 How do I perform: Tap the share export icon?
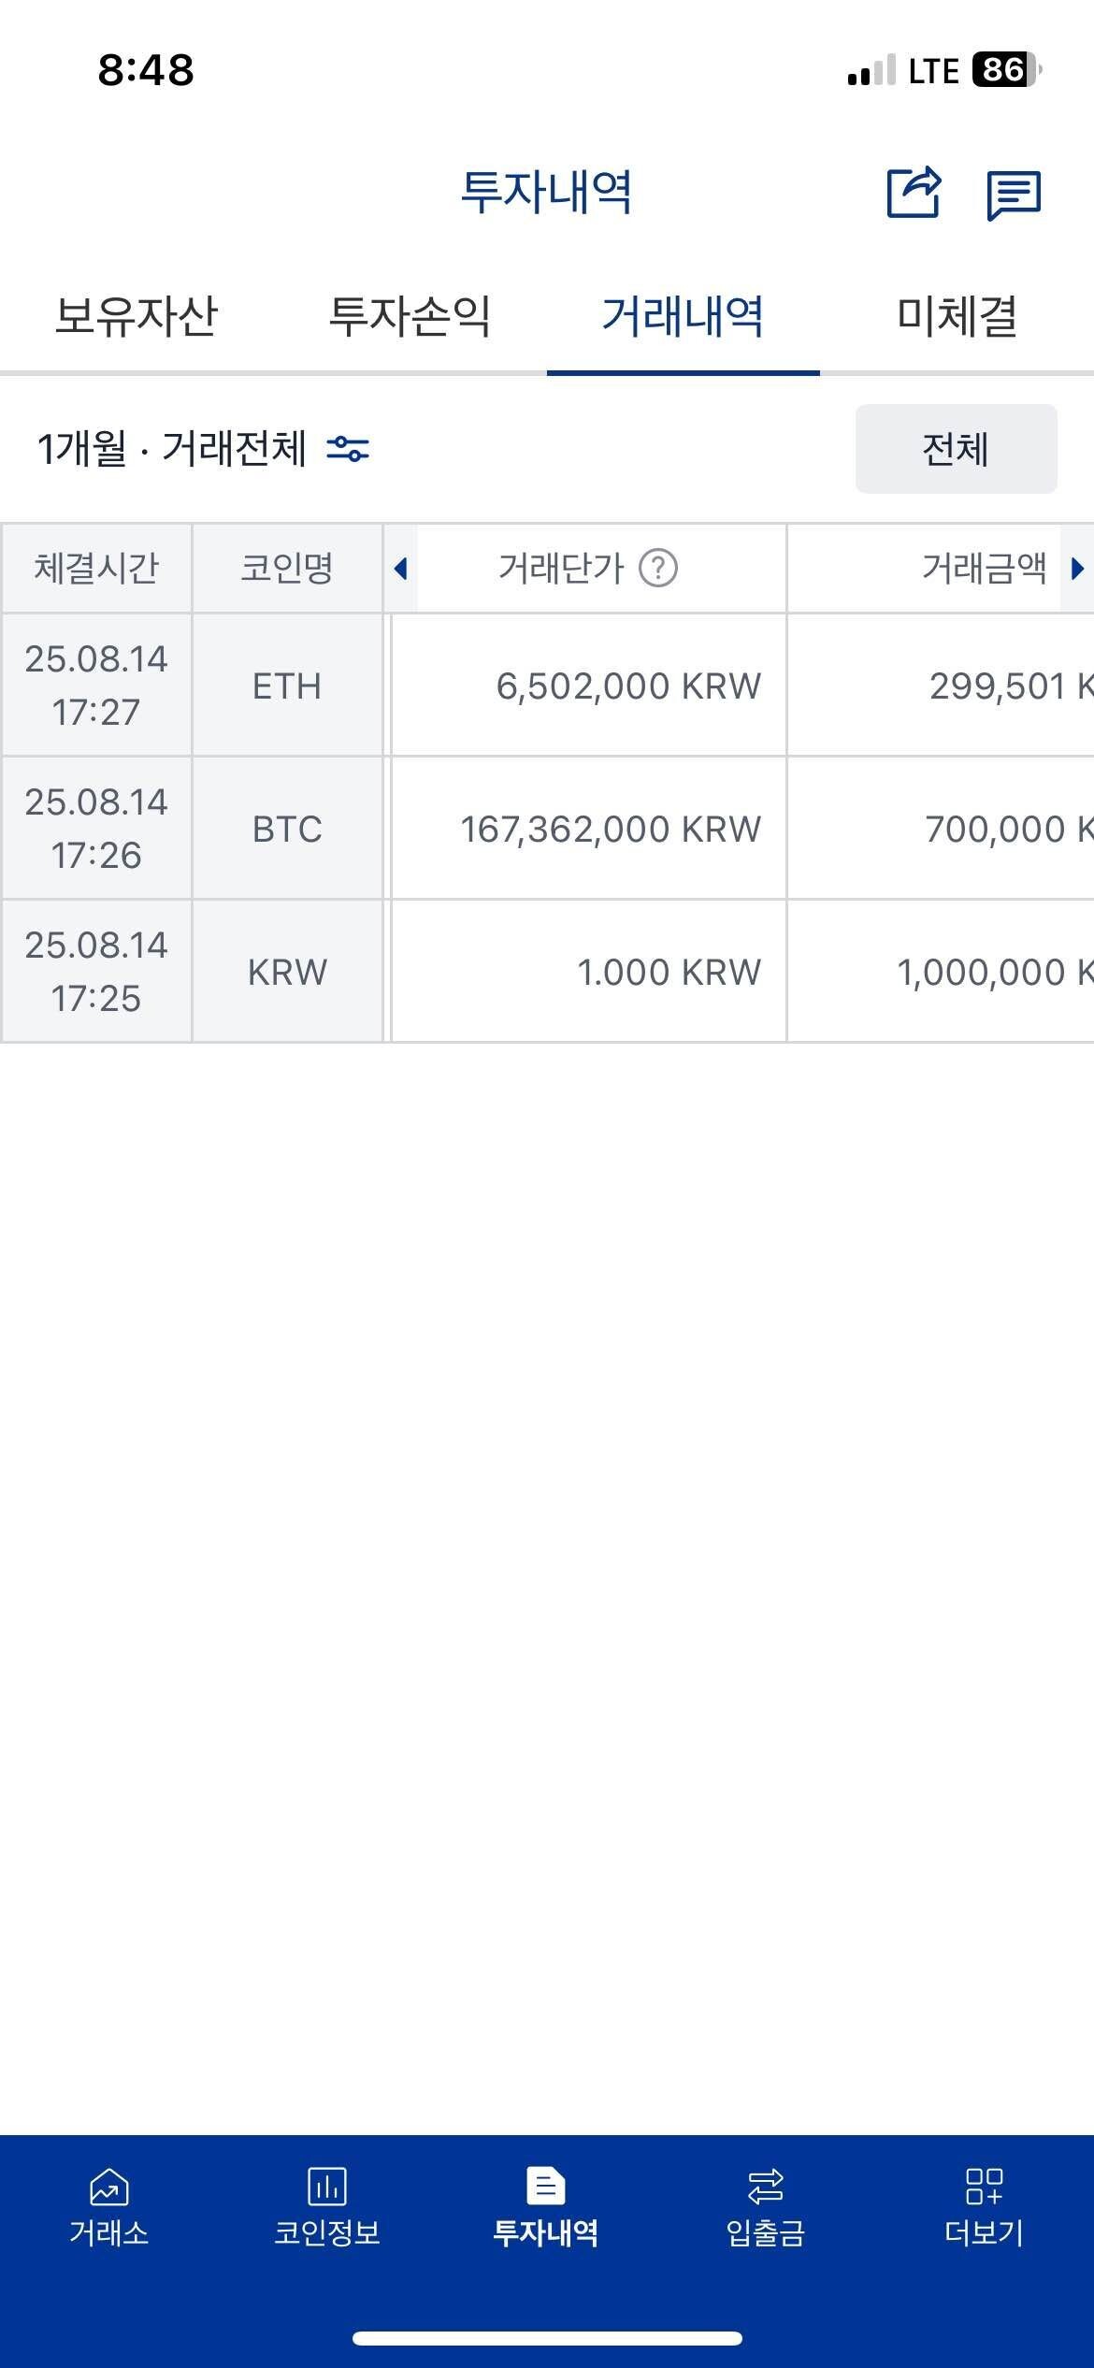[x=913, y=193]
